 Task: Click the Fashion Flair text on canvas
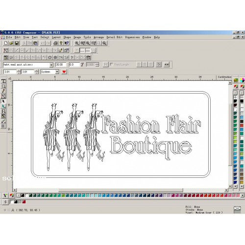(x=150, y=124)
